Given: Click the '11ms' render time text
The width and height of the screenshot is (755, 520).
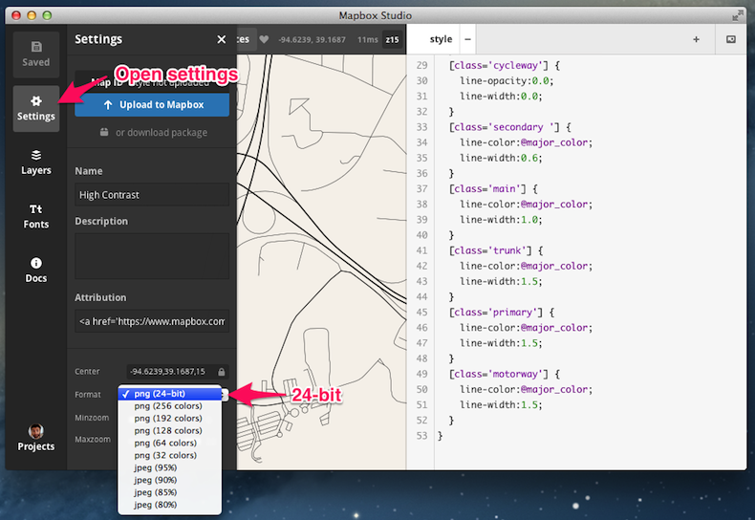Looking at the screenshot, I should pos(367,39).
